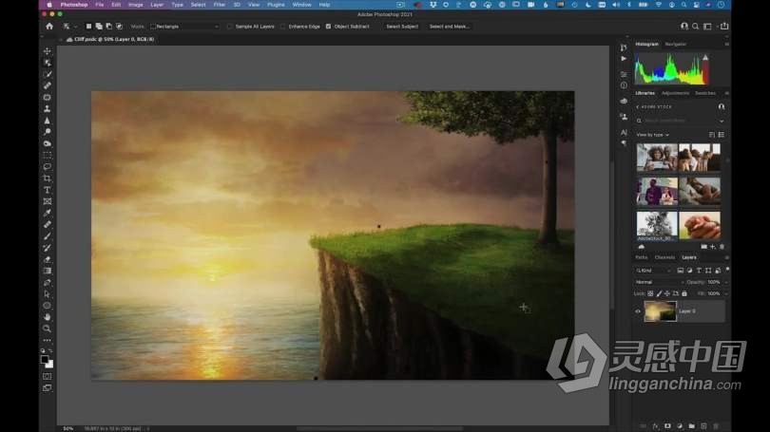Image resolution: width=770 pixels, height=432 pixels.
Task: Hide Layer 0 visibility eye
Action: click(638, 311)
